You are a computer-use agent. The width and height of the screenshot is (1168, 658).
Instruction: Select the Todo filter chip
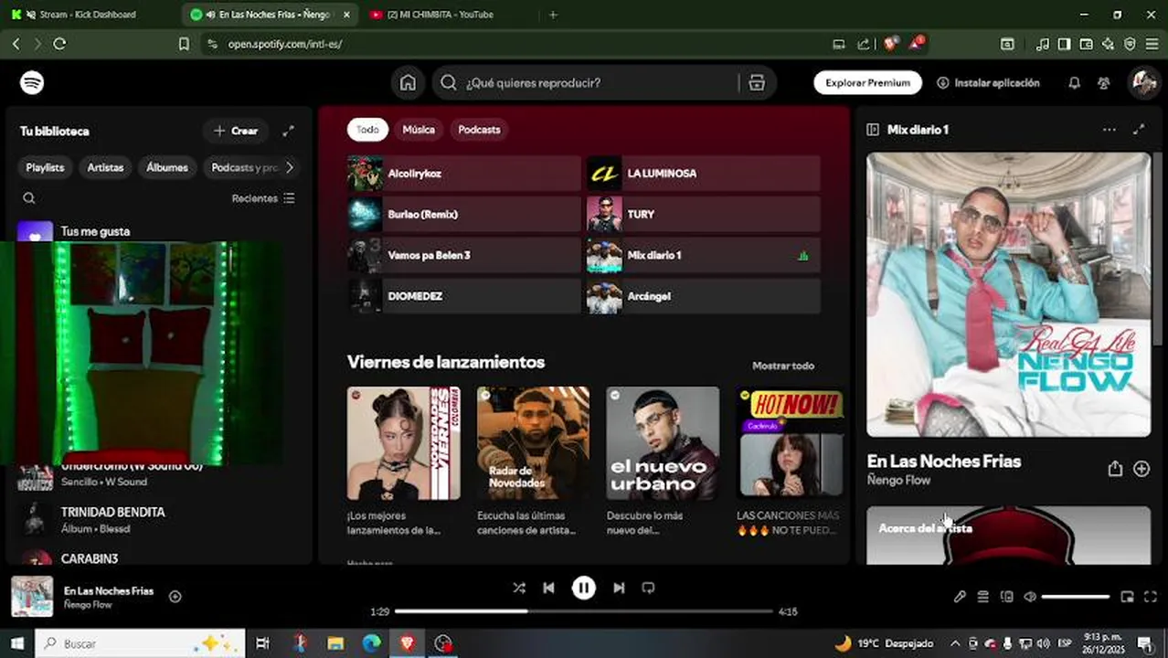(367, 130)
